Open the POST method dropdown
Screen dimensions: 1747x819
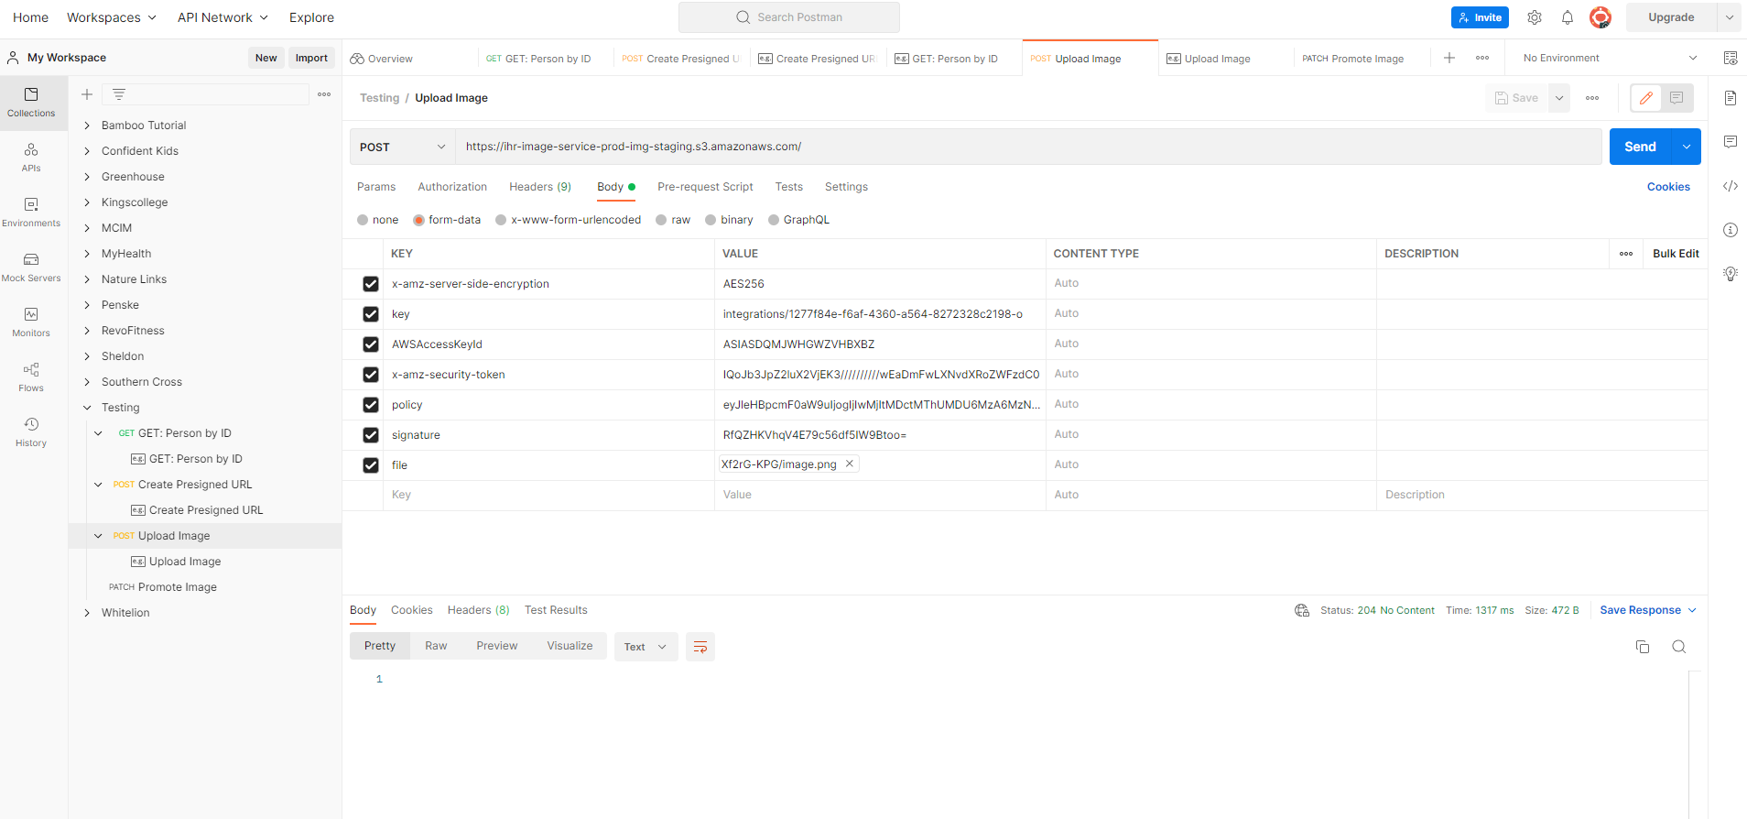pyautogui.click(x=403, y=147)
